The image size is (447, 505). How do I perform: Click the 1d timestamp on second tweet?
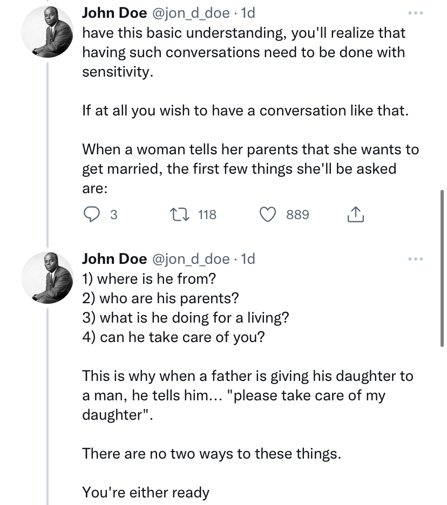248,259
